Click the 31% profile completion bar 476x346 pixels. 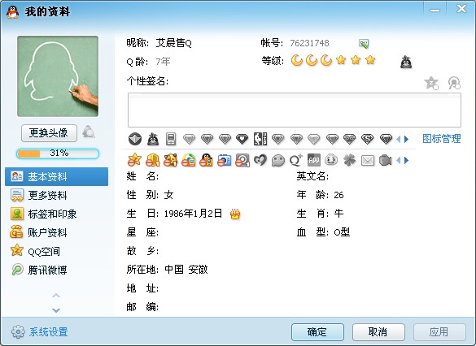[x=58, y=154]
